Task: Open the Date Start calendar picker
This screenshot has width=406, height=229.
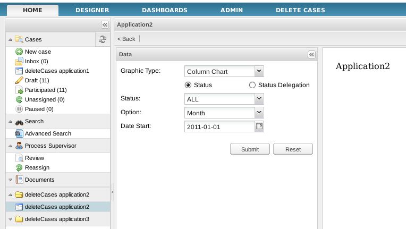Action: point(259,126)
